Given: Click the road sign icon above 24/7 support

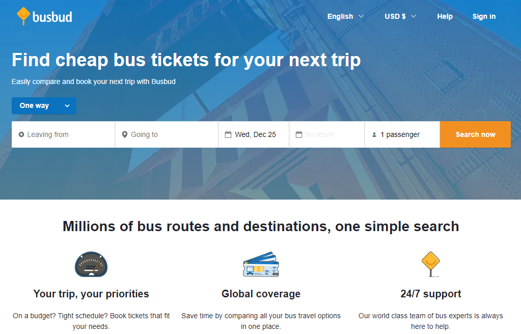Looking at the screenshot, I should pyautogui.click(x=430, y=264).
